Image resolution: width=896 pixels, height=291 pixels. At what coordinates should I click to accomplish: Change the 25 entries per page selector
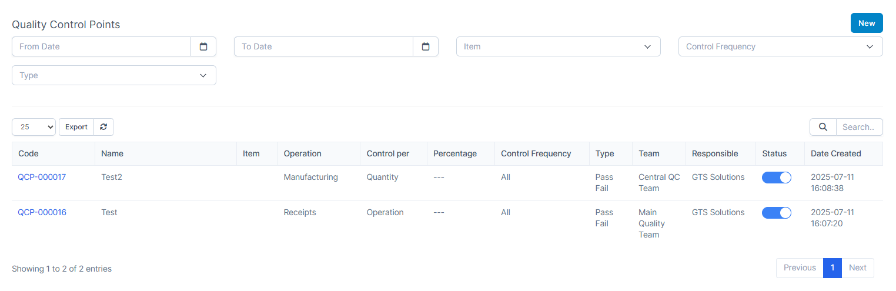point(34,127)
